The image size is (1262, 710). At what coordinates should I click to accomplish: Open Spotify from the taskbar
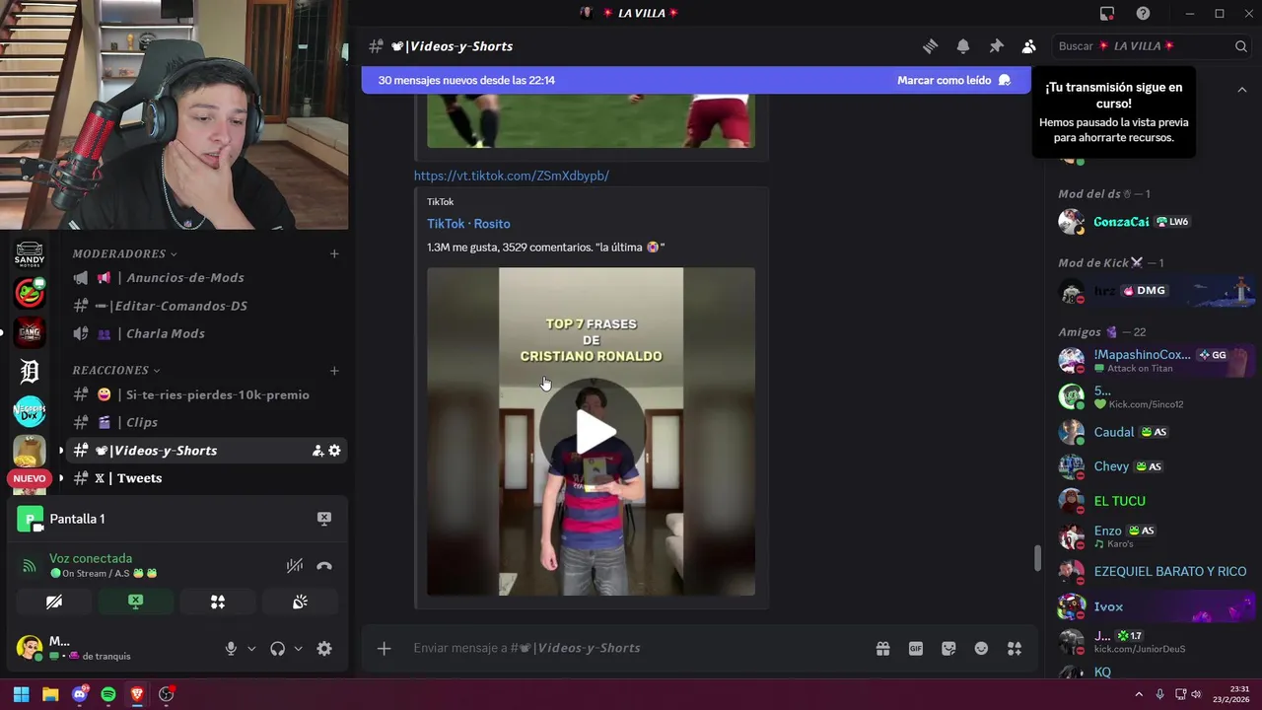point(108,694)
